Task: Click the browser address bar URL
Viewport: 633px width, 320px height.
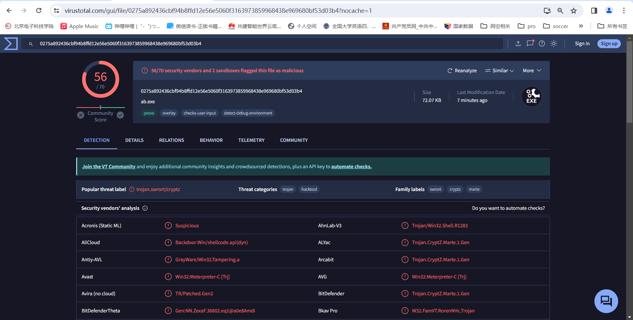Action: pyautogui.click(x=218, y=11)
